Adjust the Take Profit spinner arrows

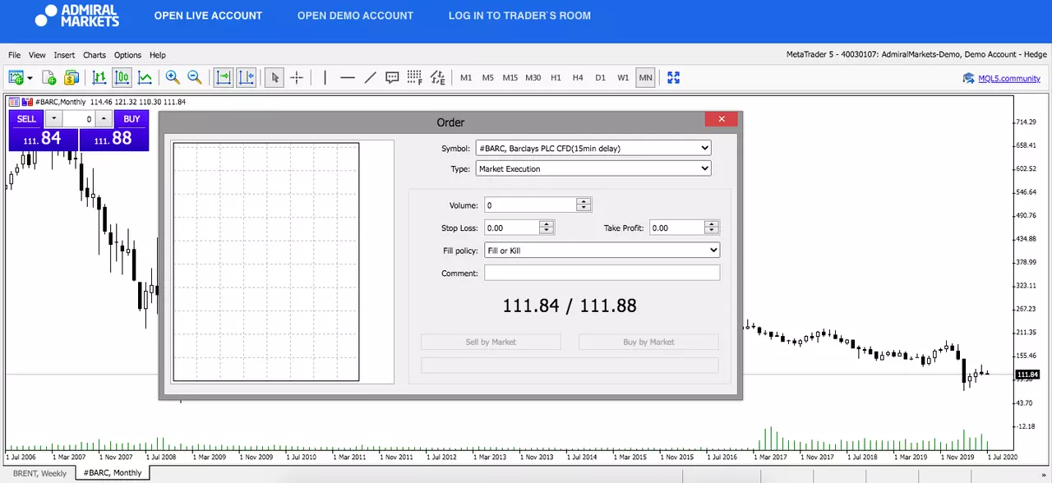[x=712, y=228]
